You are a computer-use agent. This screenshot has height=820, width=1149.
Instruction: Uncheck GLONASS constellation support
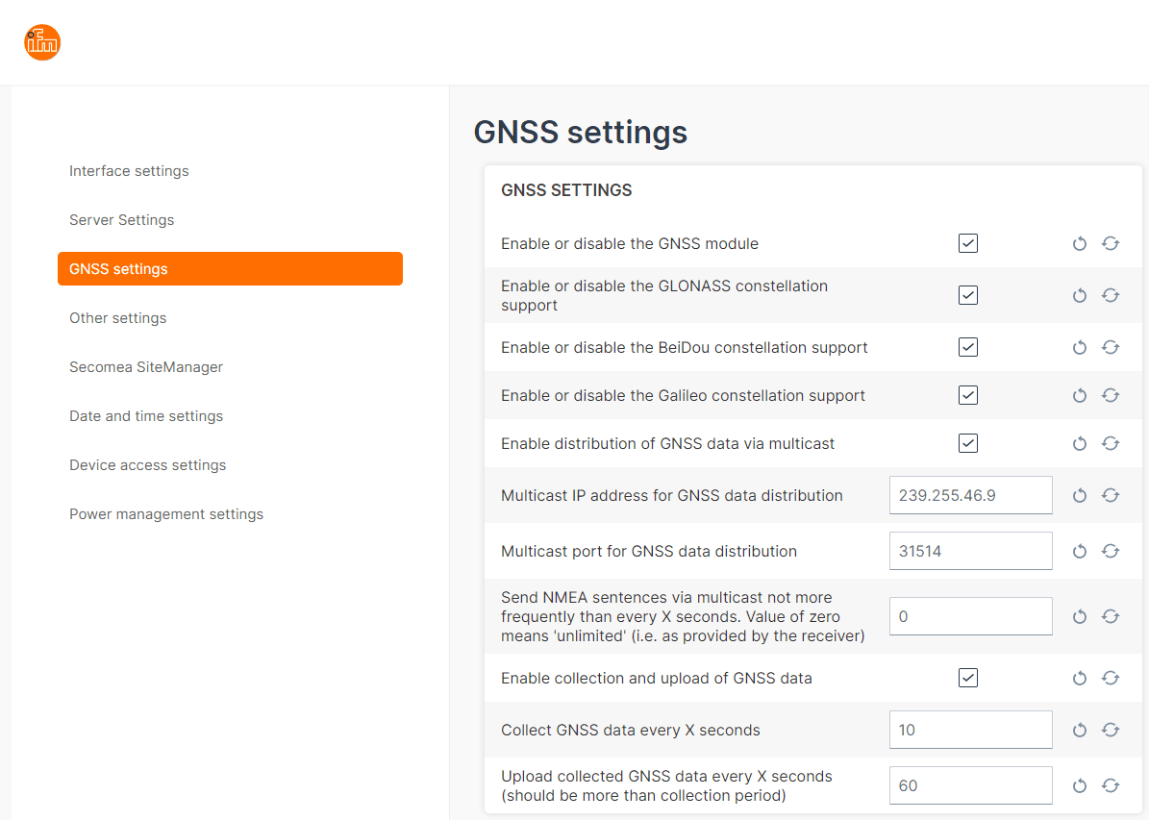point(968,295)
